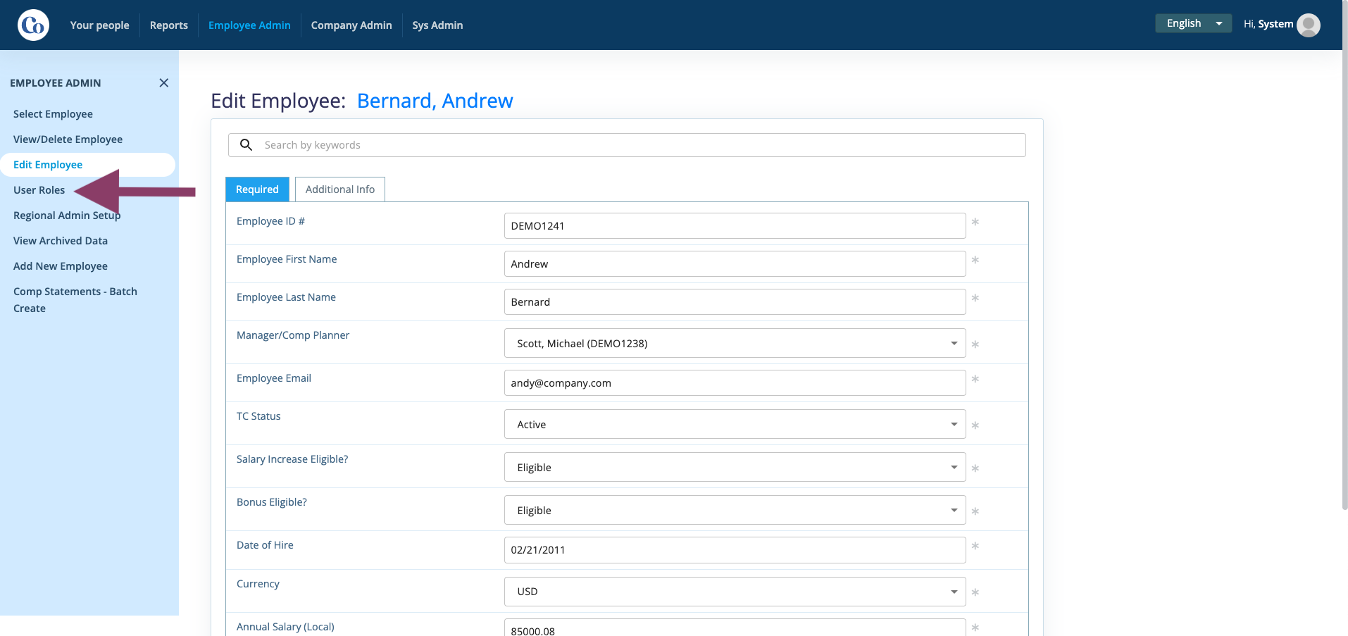Switch to the Additional Info tab

pos(340,189)
